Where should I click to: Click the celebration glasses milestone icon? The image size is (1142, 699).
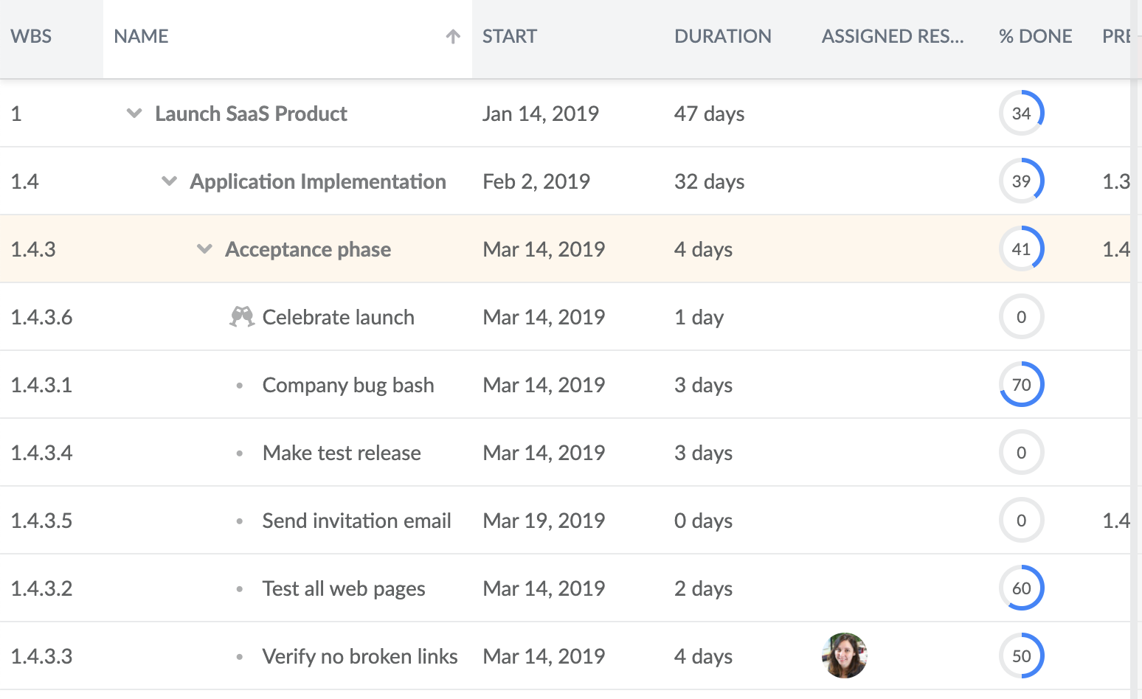coord(242,316)
